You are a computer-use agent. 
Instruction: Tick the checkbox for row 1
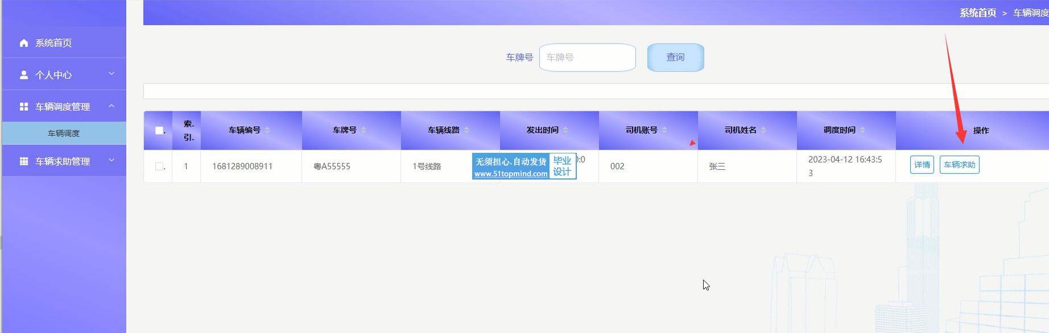(x=159, y=166)
